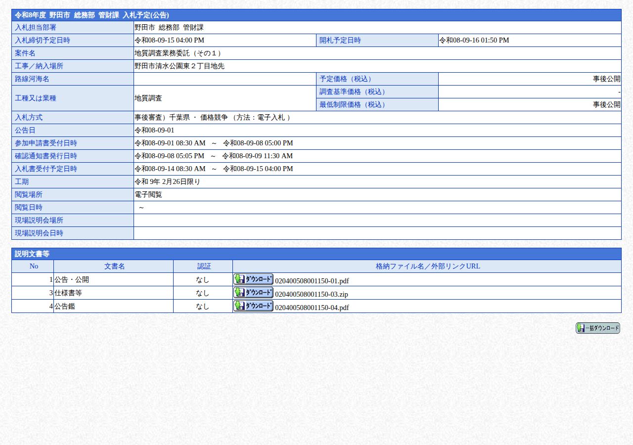The height and width of the screenshot is (445, 633).
Task: Select filename 020400508001150-03.zip
Action: pos(311,294)
